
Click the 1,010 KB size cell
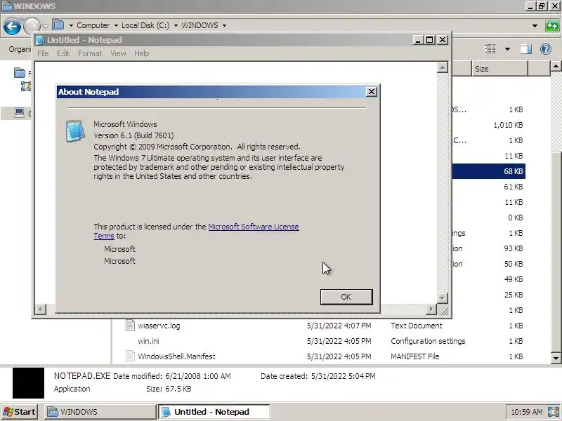click(508, 125)
